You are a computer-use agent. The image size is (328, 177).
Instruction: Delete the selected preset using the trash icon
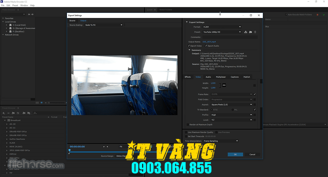(255, 32)
